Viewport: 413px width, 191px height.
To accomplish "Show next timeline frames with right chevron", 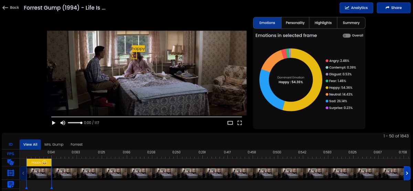I will [x=407, y=173].
